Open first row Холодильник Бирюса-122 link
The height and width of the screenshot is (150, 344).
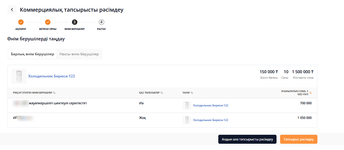click(x=211, y=105)
